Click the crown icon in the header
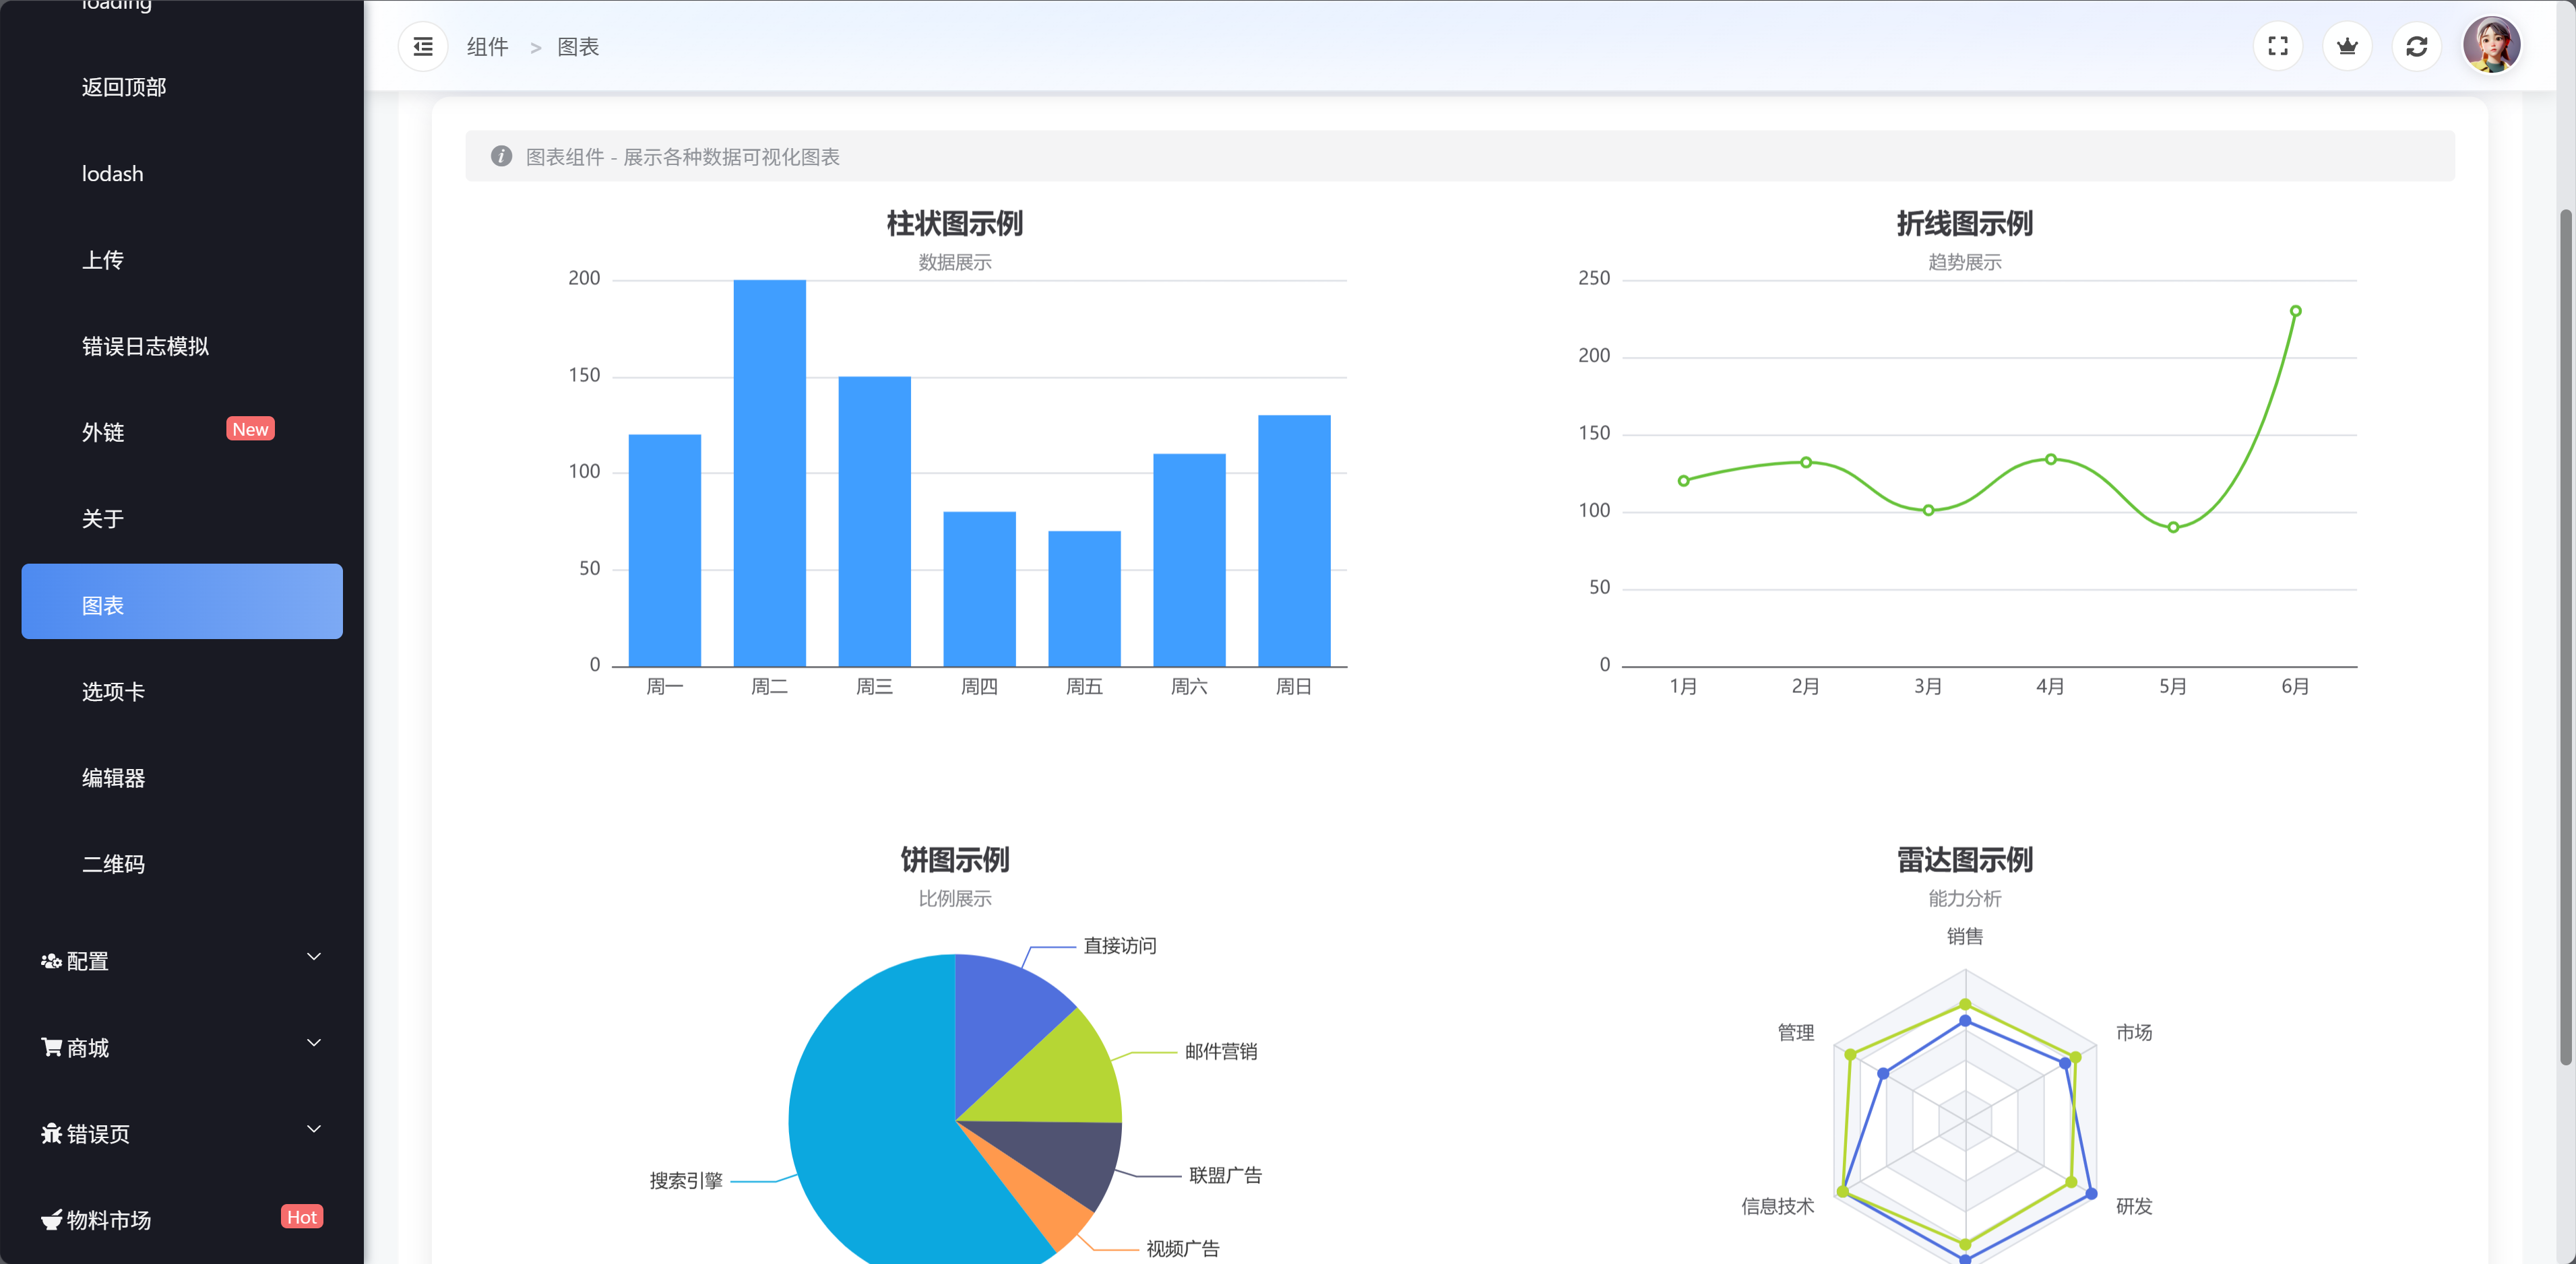 click(x=2347, y=47)
